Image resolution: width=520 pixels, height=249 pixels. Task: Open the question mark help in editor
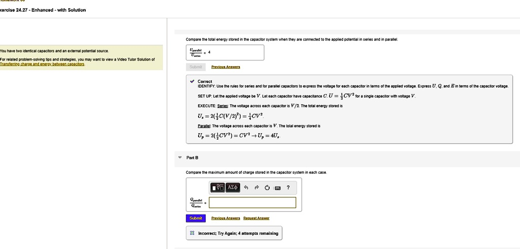click(x=288, y=188)
